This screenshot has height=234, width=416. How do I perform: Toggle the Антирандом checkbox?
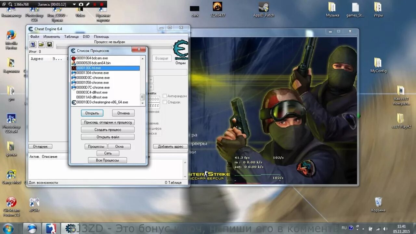coord(165,96)
